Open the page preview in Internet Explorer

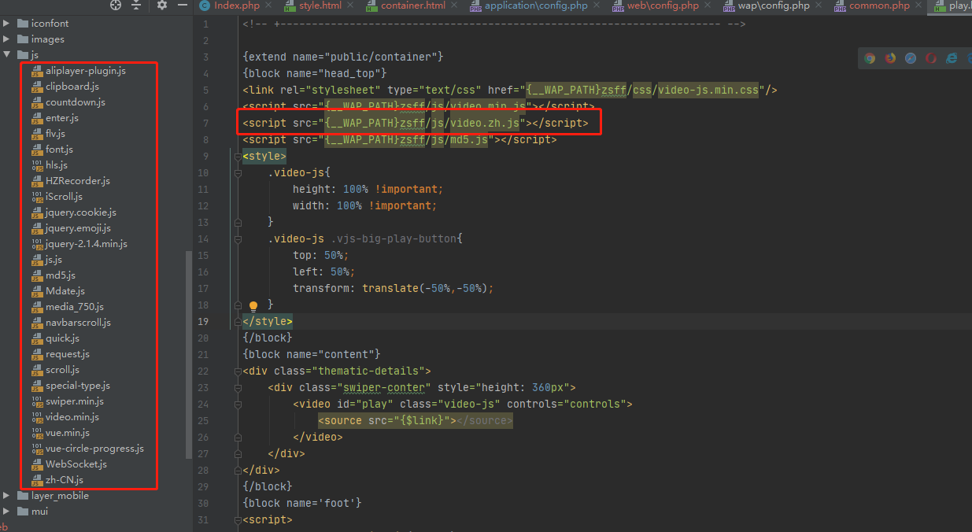click(x=952, y=57)
